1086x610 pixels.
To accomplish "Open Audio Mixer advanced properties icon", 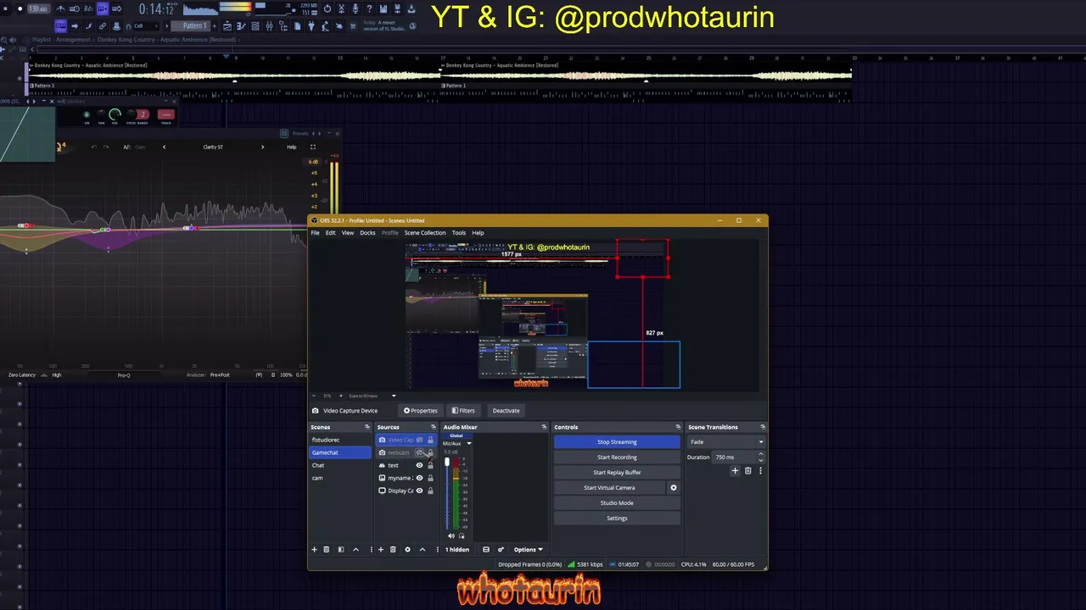I will 501,550.
